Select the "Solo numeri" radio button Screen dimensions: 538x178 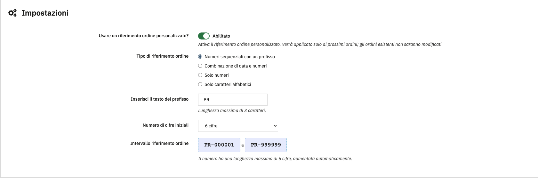[200, 75]
